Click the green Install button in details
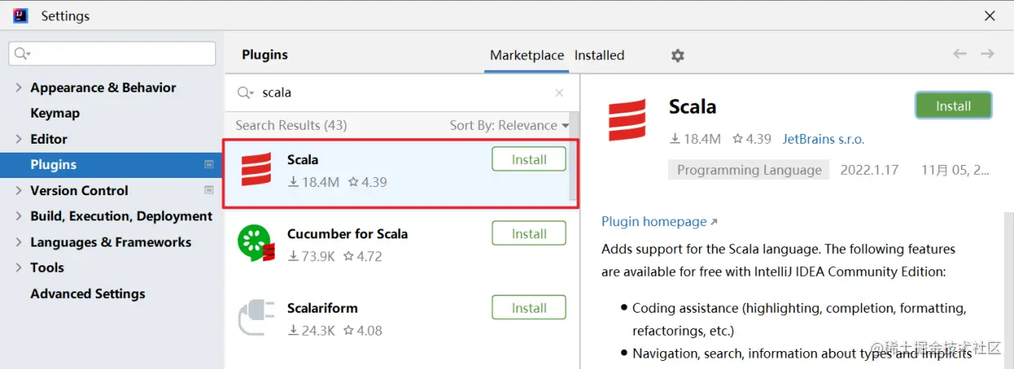Viewport: 1014px width, 369px height. (953, 106)
